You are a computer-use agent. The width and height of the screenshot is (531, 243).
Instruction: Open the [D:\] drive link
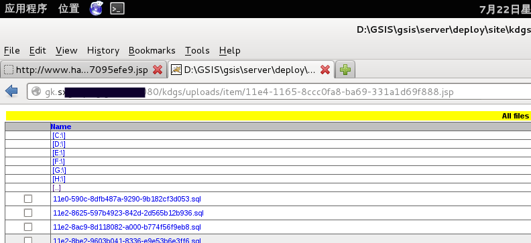point(59,145)
